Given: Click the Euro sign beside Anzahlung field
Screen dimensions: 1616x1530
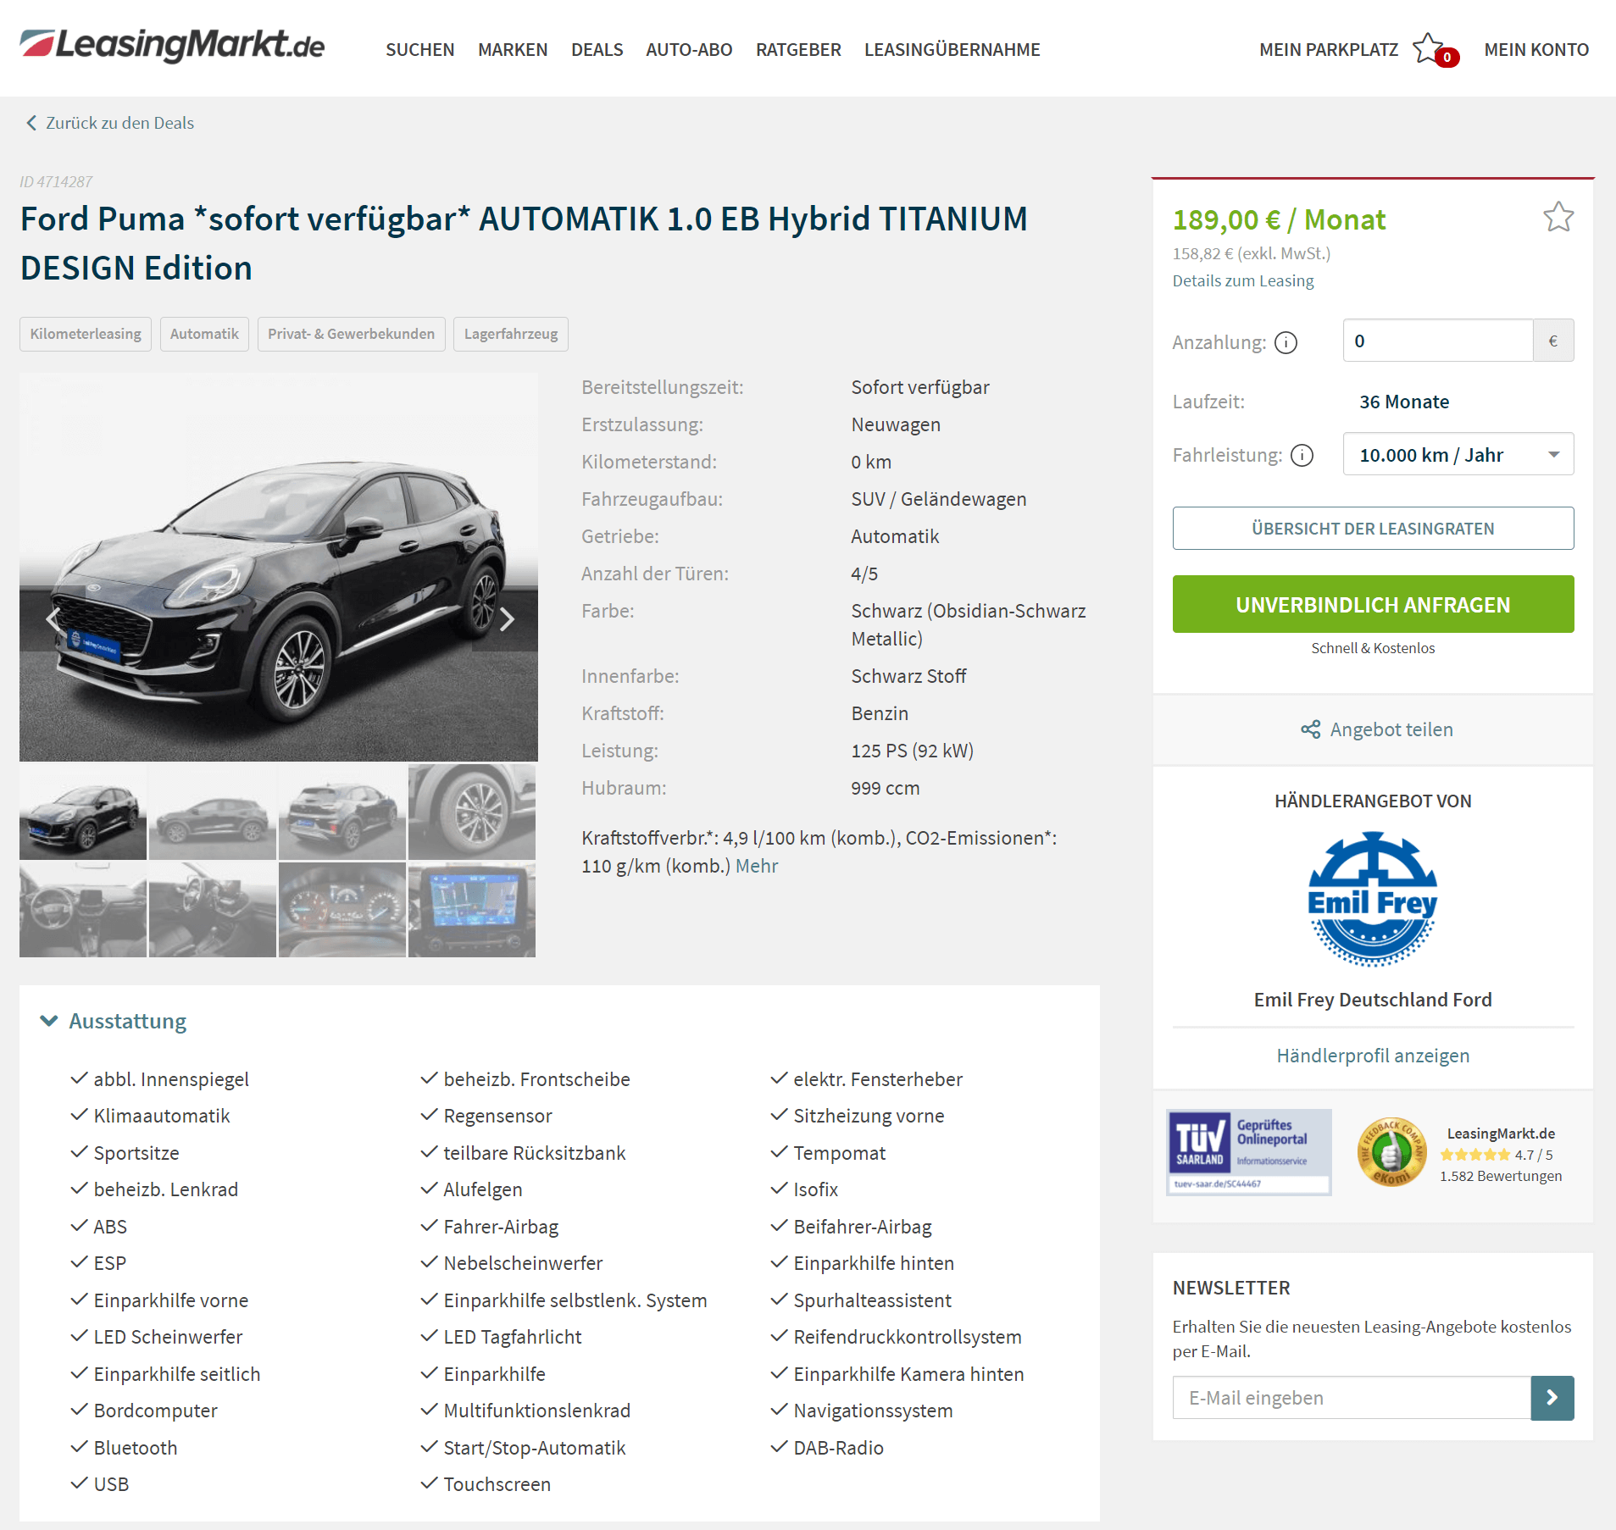Looking at the screenshot, I should 1552,341.
